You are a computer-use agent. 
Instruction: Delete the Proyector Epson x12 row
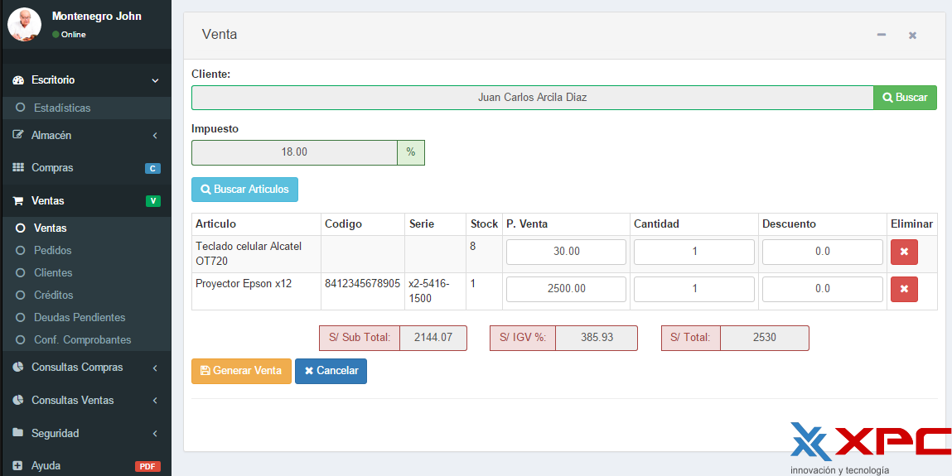(904, 289)
